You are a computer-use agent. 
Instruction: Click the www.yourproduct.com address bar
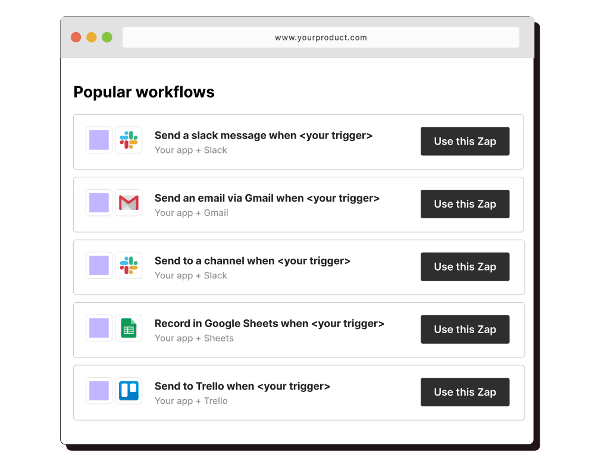(x=321, y=37)
